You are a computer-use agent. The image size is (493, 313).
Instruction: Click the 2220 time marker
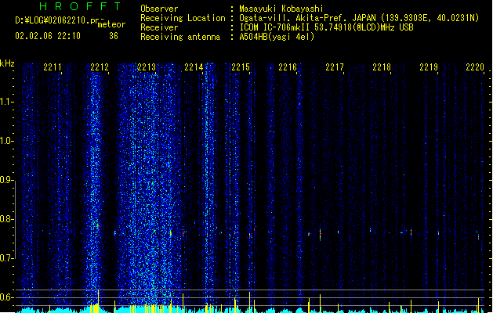coord(475,67)
